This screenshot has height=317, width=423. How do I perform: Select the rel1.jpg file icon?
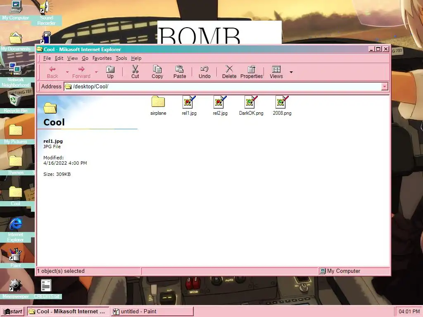189,106
